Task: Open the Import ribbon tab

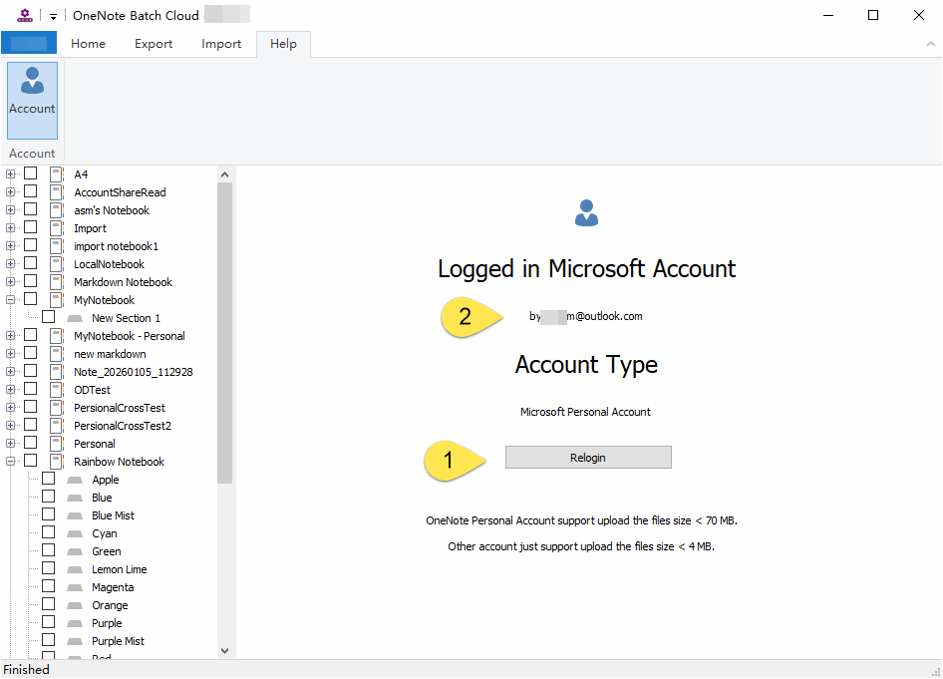Action: (221, 44)
